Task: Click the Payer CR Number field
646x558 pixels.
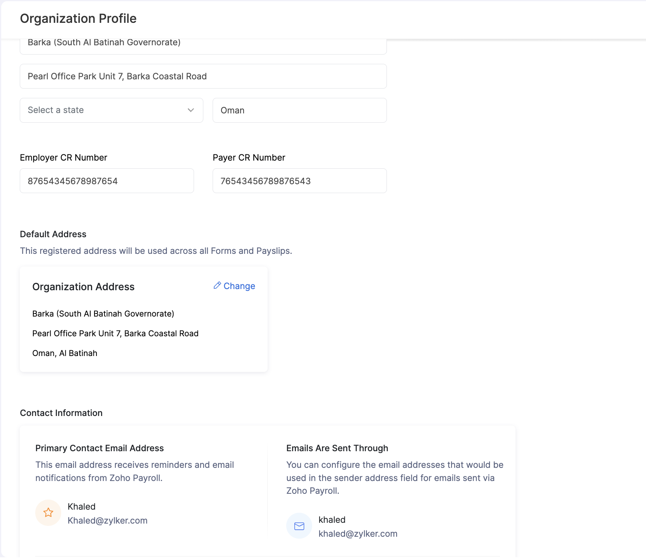Action: [299, 181]
